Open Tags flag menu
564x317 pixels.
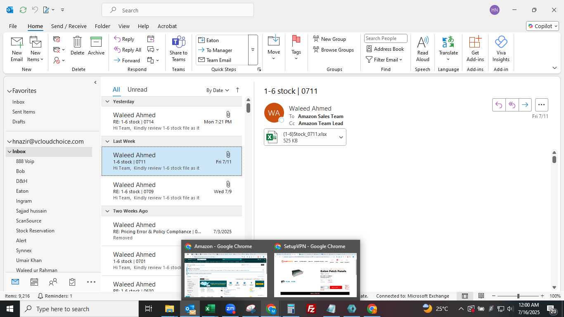[x=296, y=49]
